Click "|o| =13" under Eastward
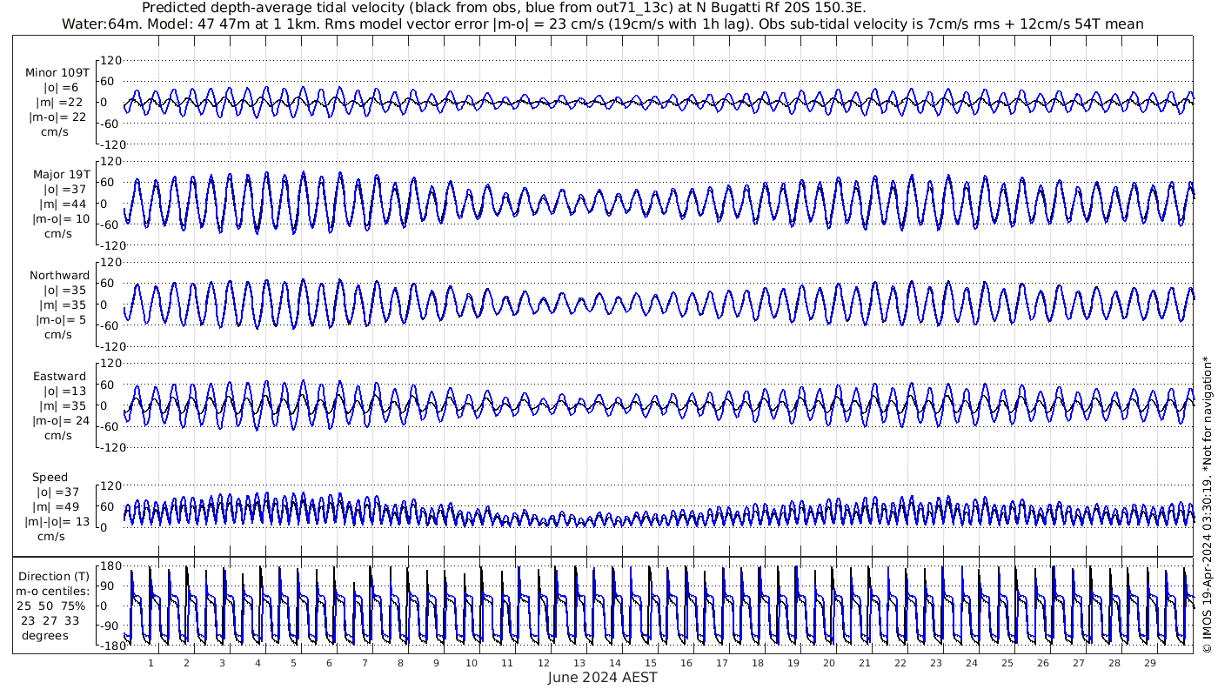Screen dimensions: 1218x696 point(64,391)
